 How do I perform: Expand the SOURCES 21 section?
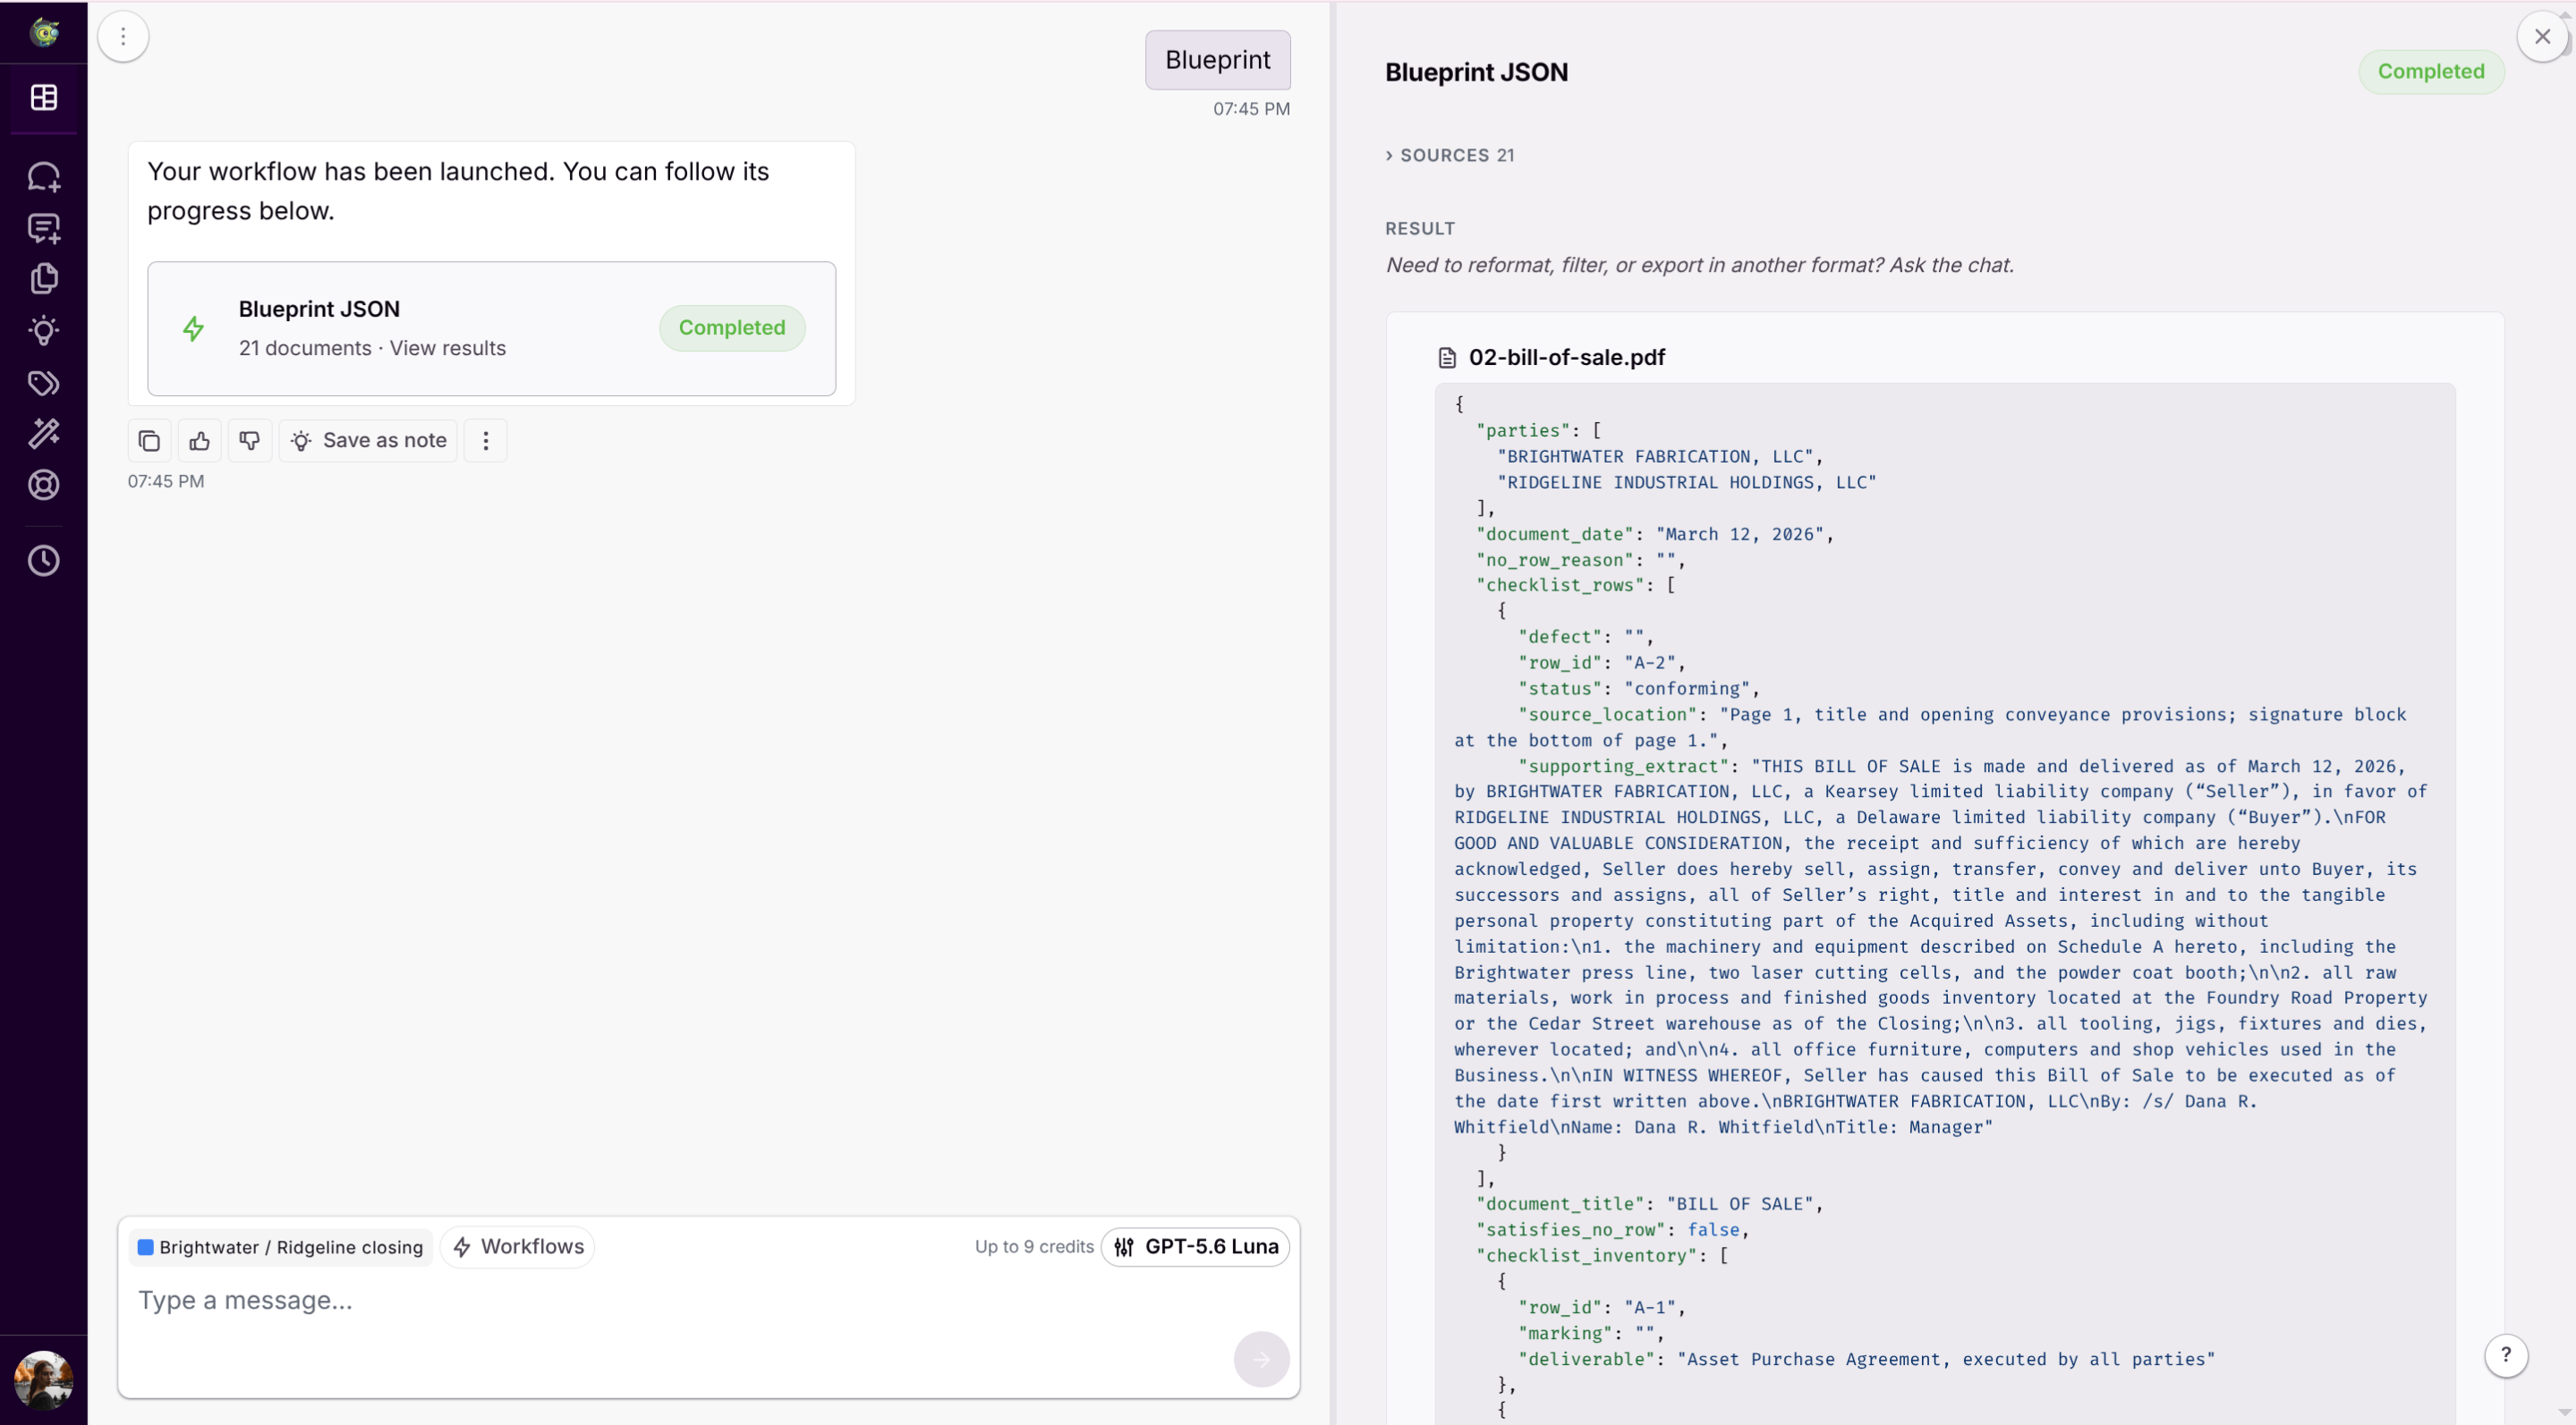click(x=1450, y=155)
